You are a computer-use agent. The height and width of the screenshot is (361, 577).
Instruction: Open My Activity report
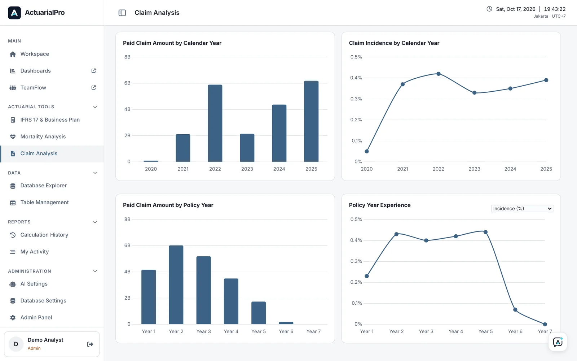pos(52,252)
